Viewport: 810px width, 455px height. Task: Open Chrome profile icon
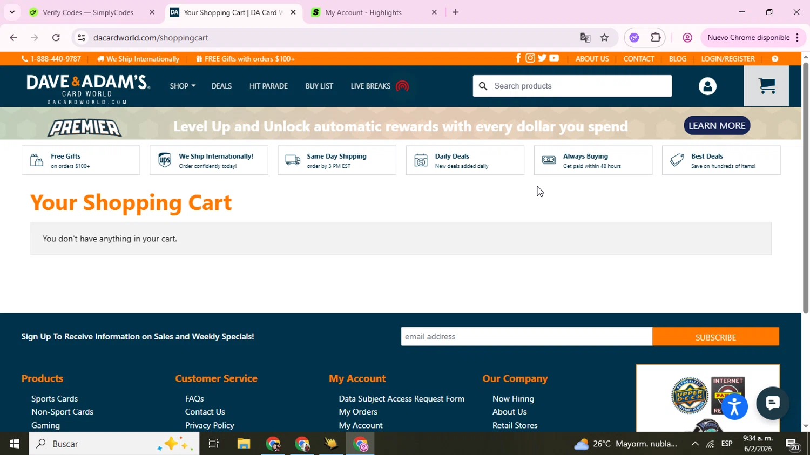(x=687, y=38)
